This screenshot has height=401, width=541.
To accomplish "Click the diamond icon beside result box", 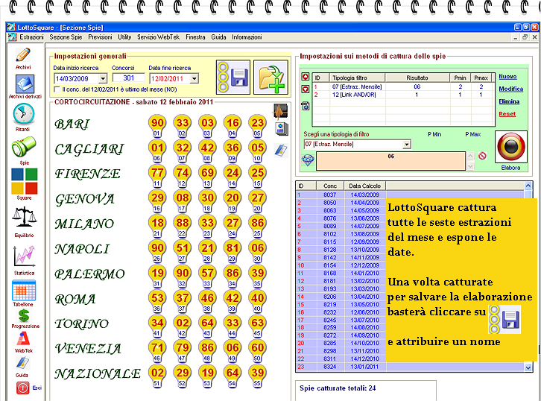I will (308, 160).
